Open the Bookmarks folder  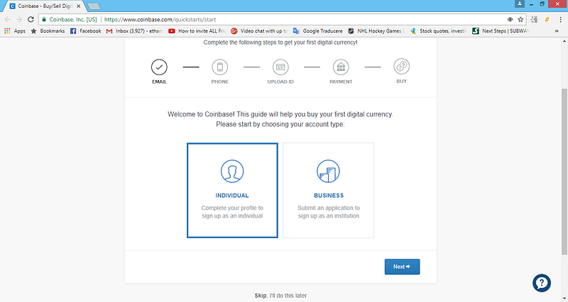[48, 31]
